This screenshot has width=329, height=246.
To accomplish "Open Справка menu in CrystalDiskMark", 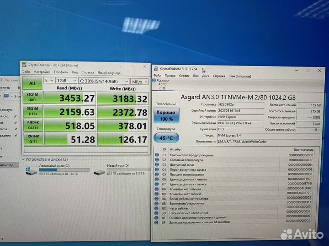I will point(87,72).
